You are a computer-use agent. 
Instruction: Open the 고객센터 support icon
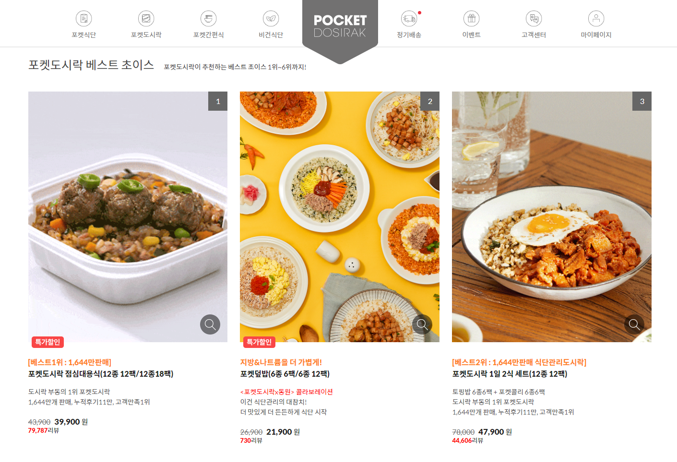534,19
